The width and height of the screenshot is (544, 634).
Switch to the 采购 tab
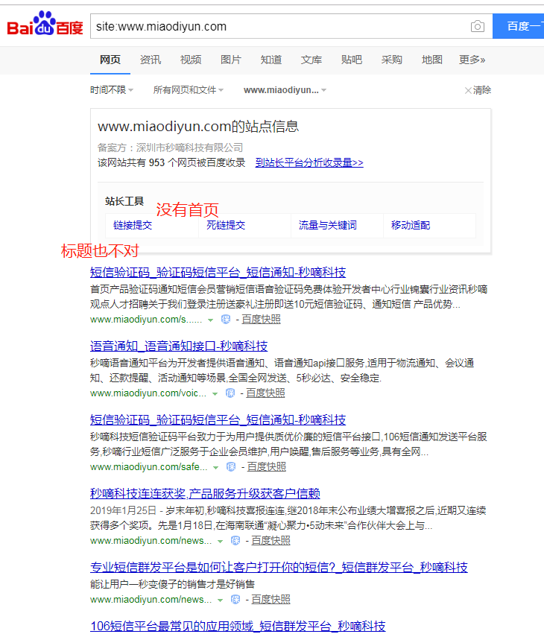click(391, 60)
